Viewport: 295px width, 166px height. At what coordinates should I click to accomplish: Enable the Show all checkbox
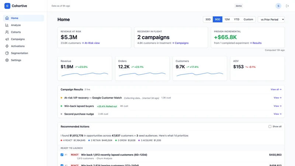click(270, 127)
